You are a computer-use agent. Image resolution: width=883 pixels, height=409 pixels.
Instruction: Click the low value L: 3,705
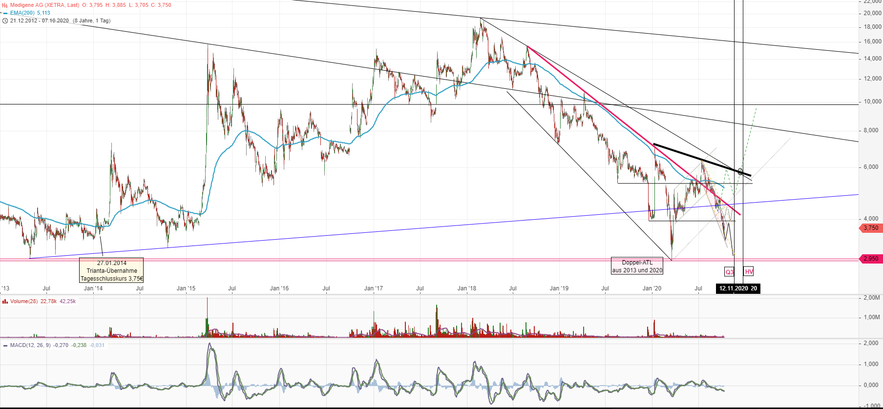tap(139, 5)
